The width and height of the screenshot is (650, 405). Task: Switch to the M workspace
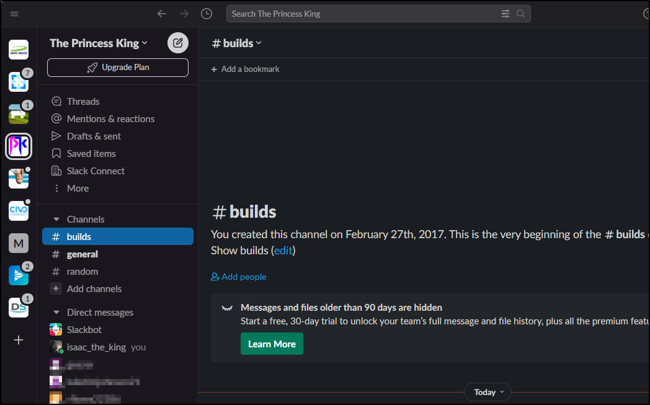[19, 243]
